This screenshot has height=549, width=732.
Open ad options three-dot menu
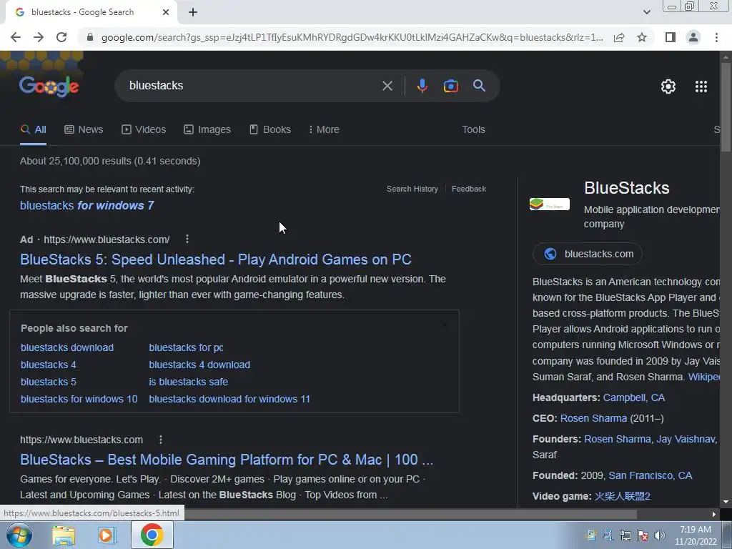pos(187,239)
